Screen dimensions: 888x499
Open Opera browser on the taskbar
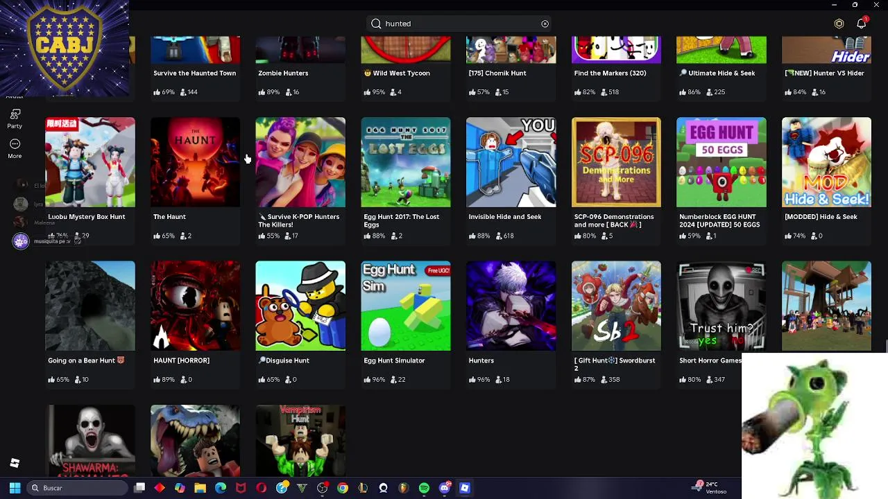[261, 488]
